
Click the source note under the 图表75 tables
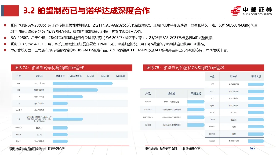click(x=172, y=149)
